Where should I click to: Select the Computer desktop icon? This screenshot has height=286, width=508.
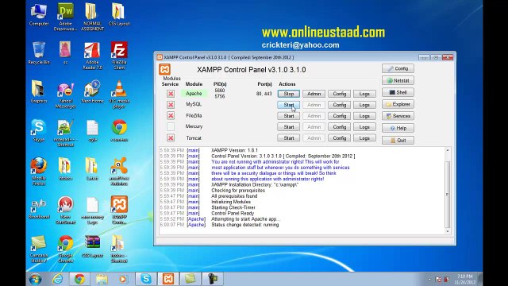39,14
